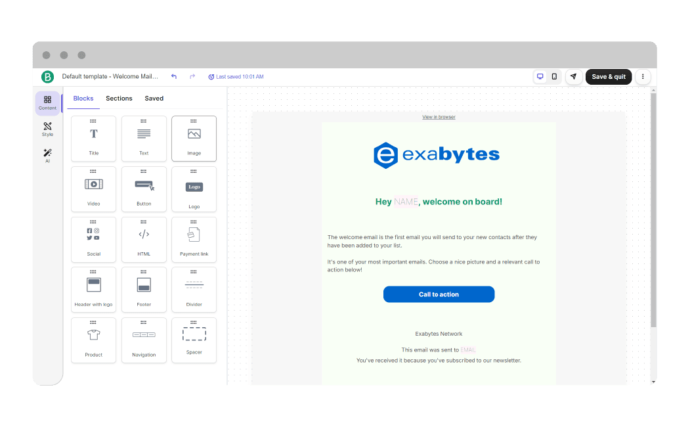The image size is (690, 427).
Task: Switch to the Sections tab
Action: pos(119,99)
